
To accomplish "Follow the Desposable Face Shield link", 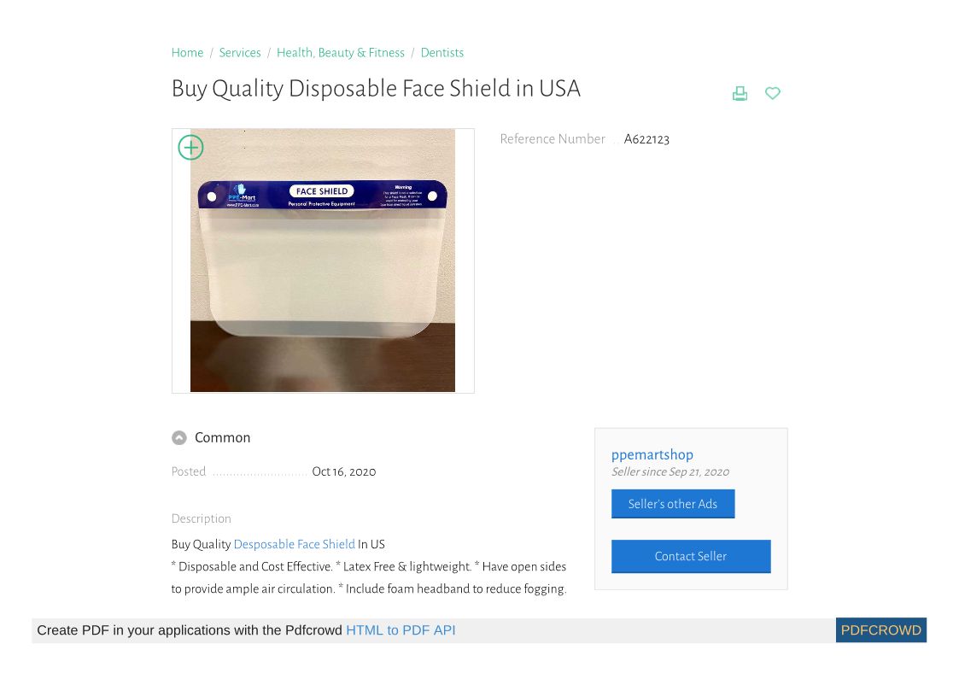I will [294, 544].
